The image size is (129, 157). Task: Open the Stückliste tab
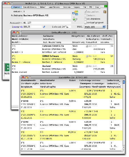(67, 7)
